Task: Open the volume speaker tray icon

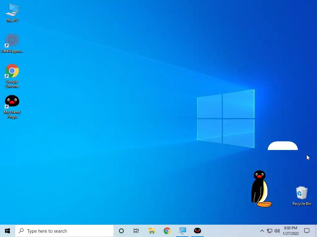Action: [x=277, y=231]
